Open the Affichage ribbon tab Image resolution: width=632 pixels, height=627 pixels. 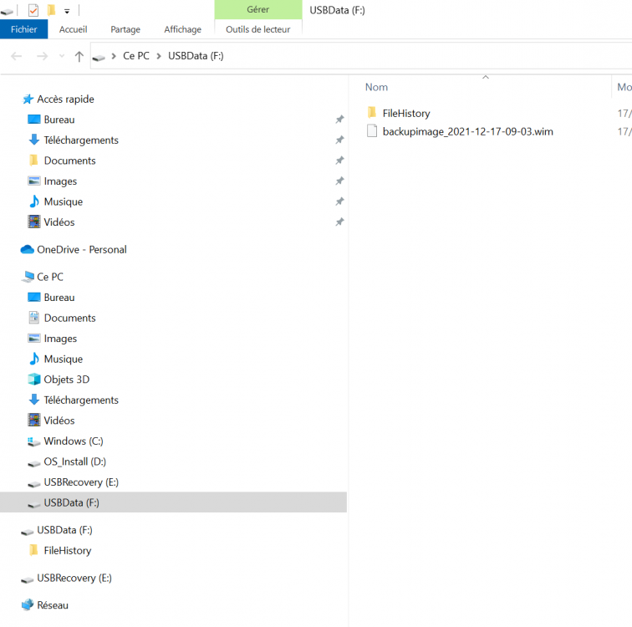(182, 29)
